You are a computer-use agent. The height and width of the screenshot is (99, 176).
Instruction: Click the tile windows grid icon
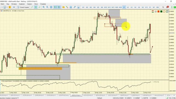tap(51, 7)
